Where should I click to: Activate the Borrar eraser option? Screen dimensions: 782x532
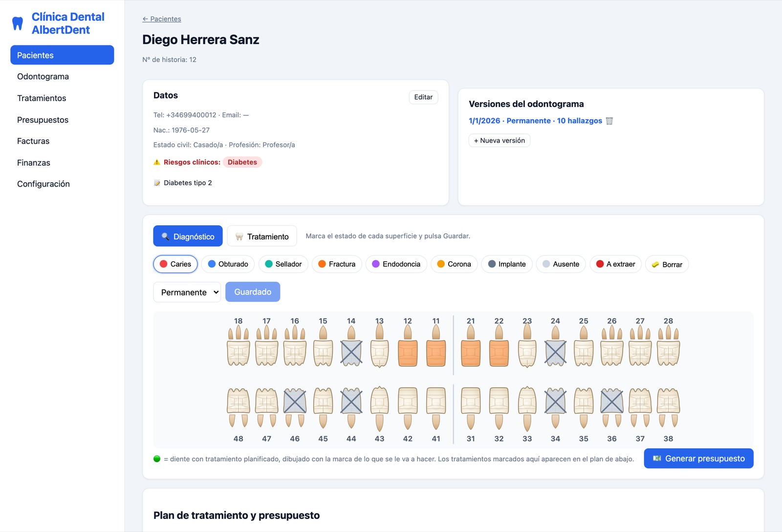667,264
